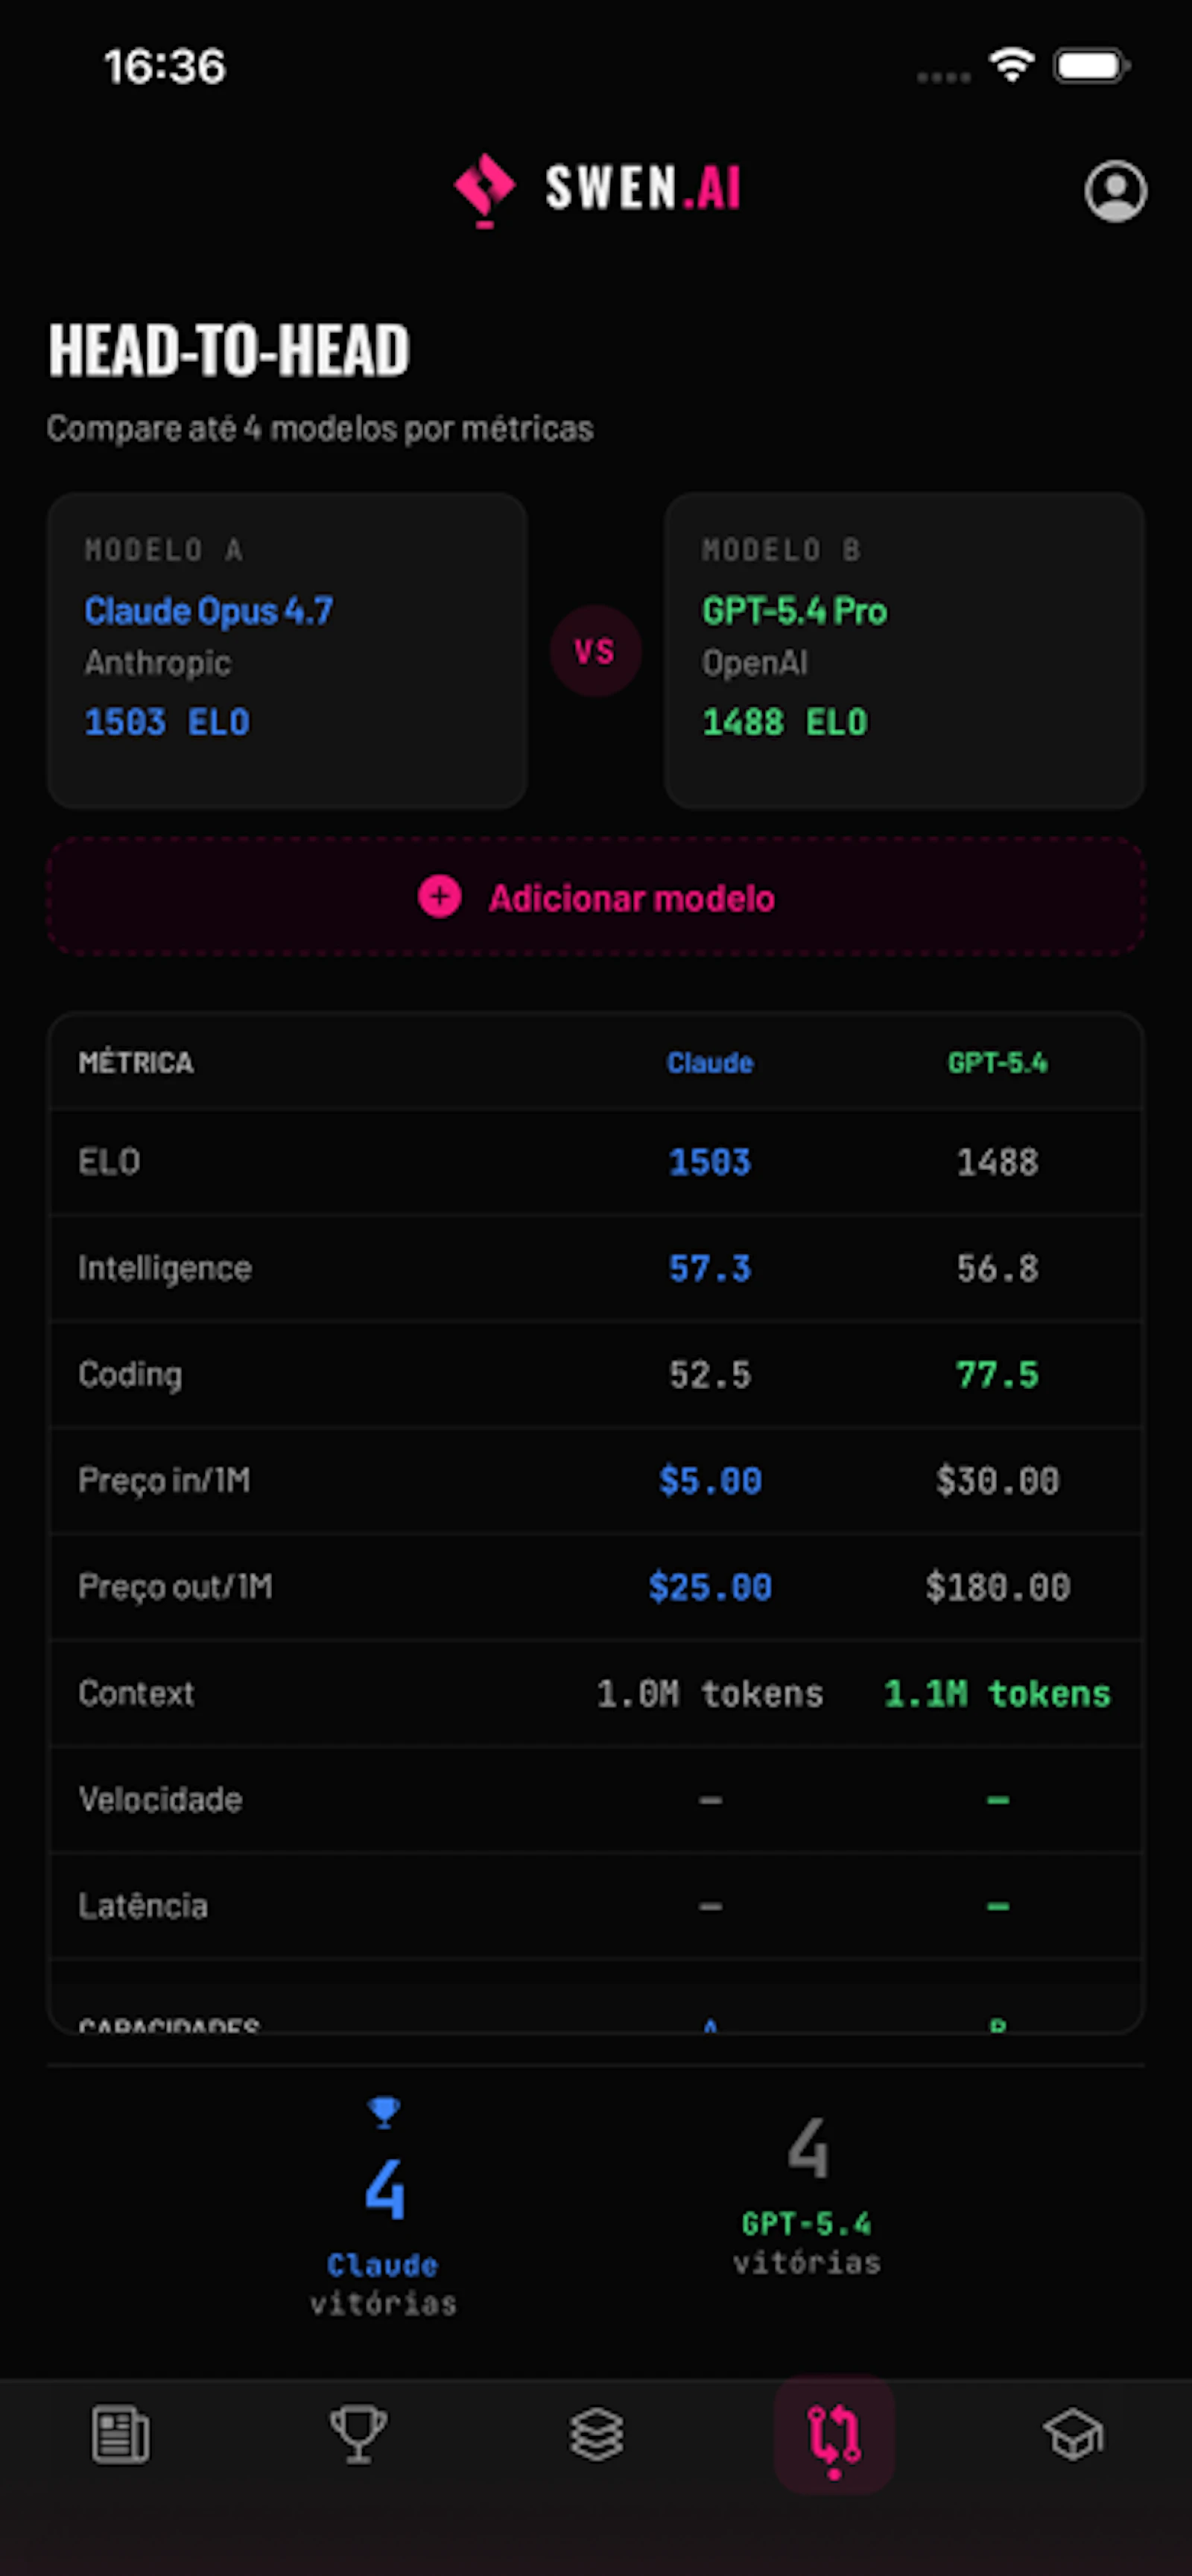
Task: Open the trophy leaderboard tab
Action: tap(358, 2435)
